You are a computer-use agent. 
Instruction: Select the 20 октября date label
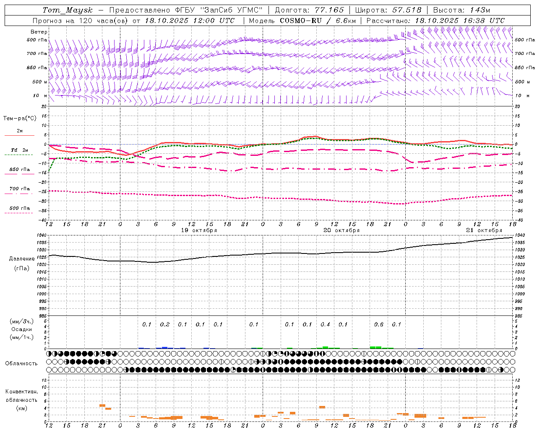tap(341, 230)
